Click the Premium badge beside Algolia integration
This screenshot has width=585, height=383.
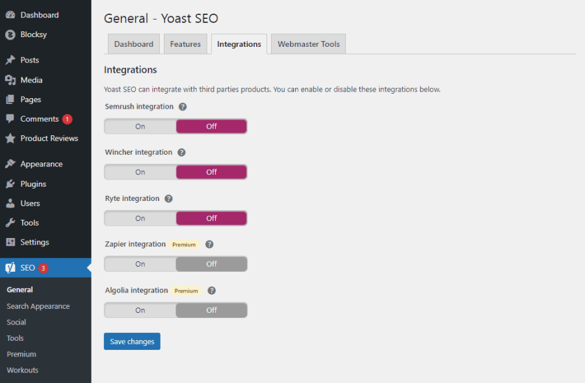click(x=186, y=291)
